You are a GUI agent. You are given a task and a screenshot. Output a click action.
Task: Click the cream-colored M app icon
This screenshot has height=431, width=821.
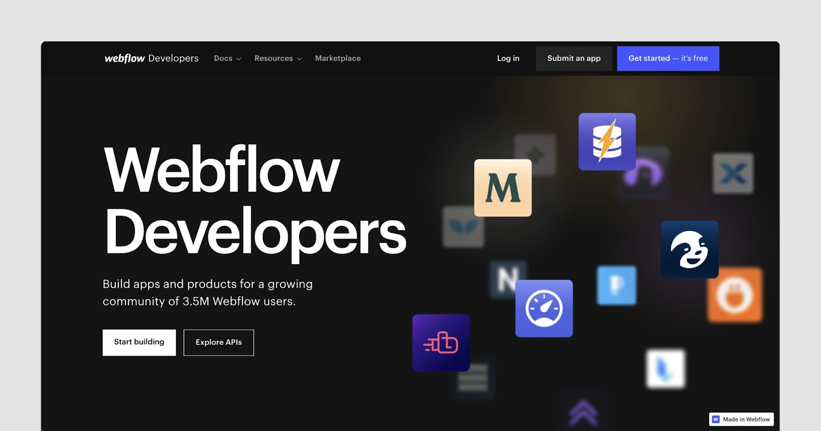click(x=502, y=188)
